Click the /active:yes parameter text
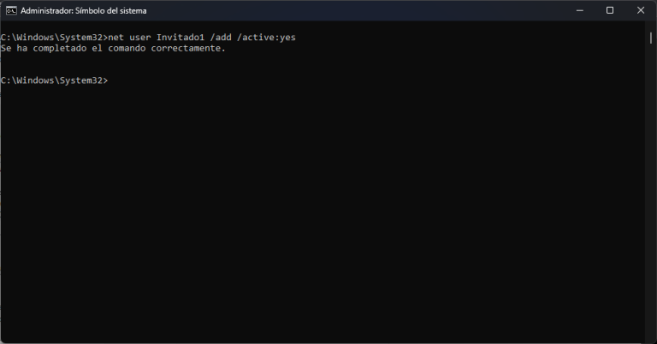The height and width of the screenshot is (344, 657). (267, 38)
